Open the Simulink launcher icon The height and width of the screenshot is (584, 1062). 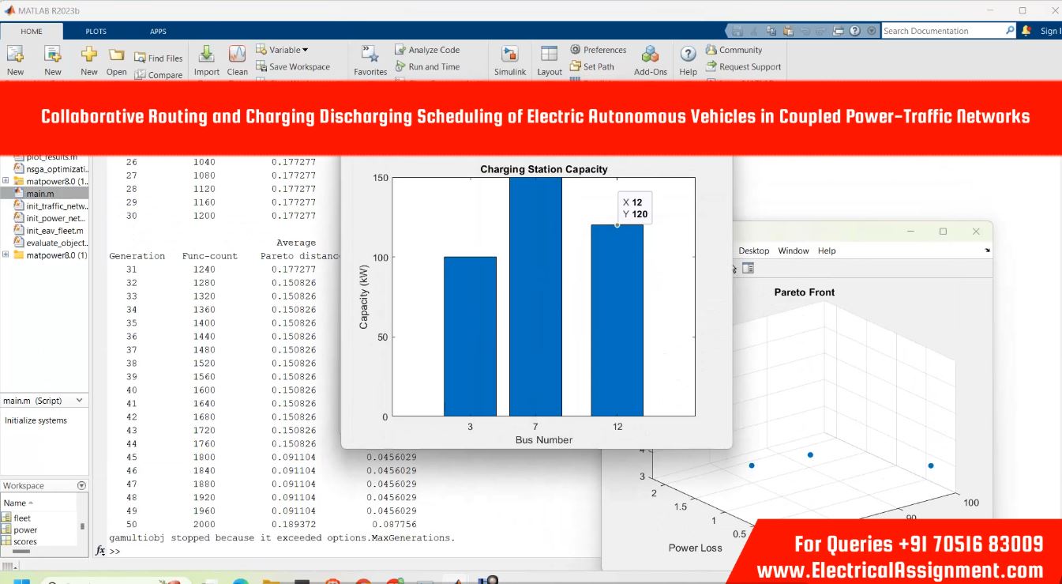[x=510, y=55]
